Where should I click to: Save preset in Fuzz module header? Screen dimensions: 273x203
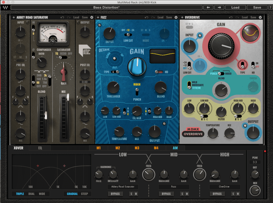click(169, 17)
